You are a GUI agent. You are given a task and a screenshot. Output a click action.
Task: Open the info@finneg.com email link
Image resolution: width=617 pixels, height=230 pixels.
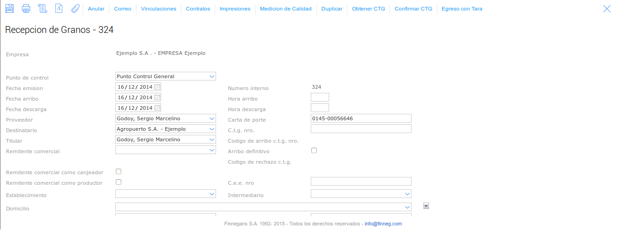click(383, 224)
